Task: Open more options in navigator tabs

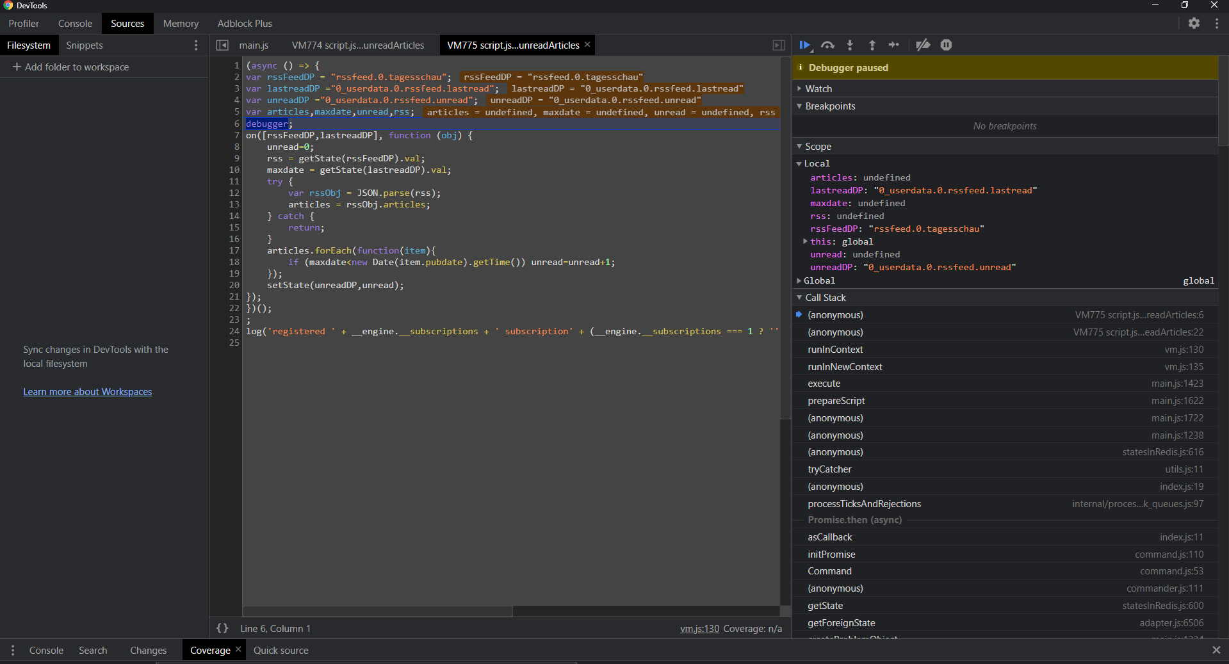Action: [196, 45]
